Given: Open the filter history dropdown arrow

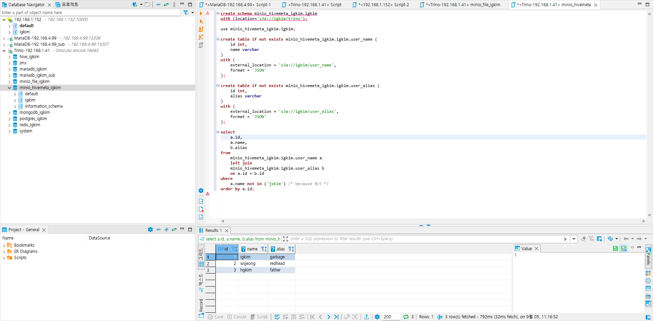Looking at the screenshot, I should (573, 239).
